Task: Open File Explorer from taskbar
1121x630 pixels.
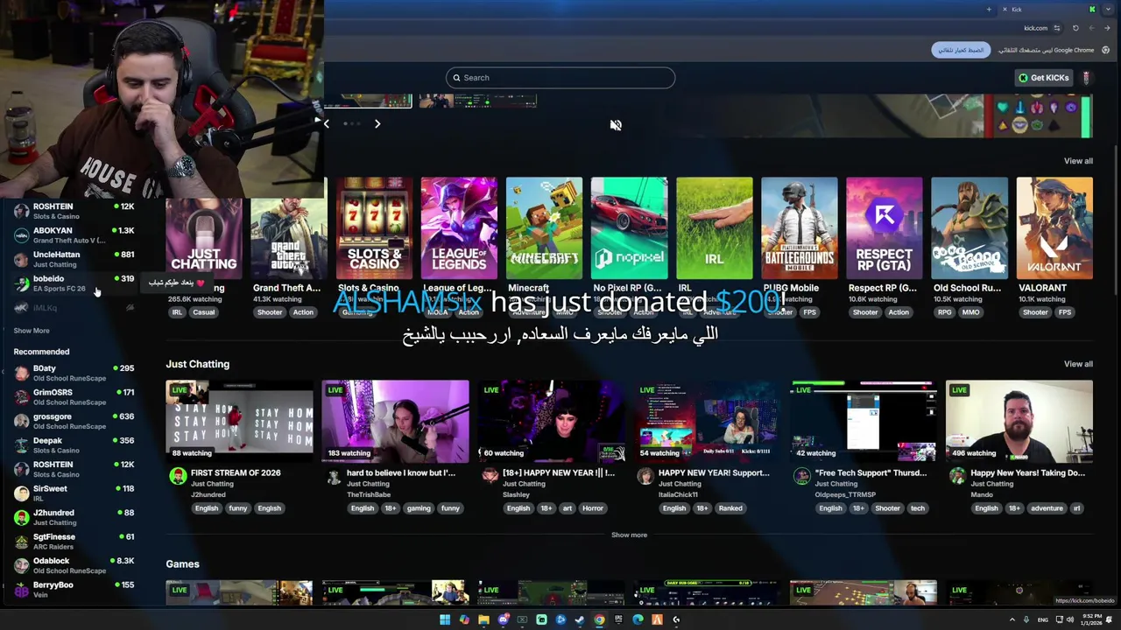Action: [483, 619]
